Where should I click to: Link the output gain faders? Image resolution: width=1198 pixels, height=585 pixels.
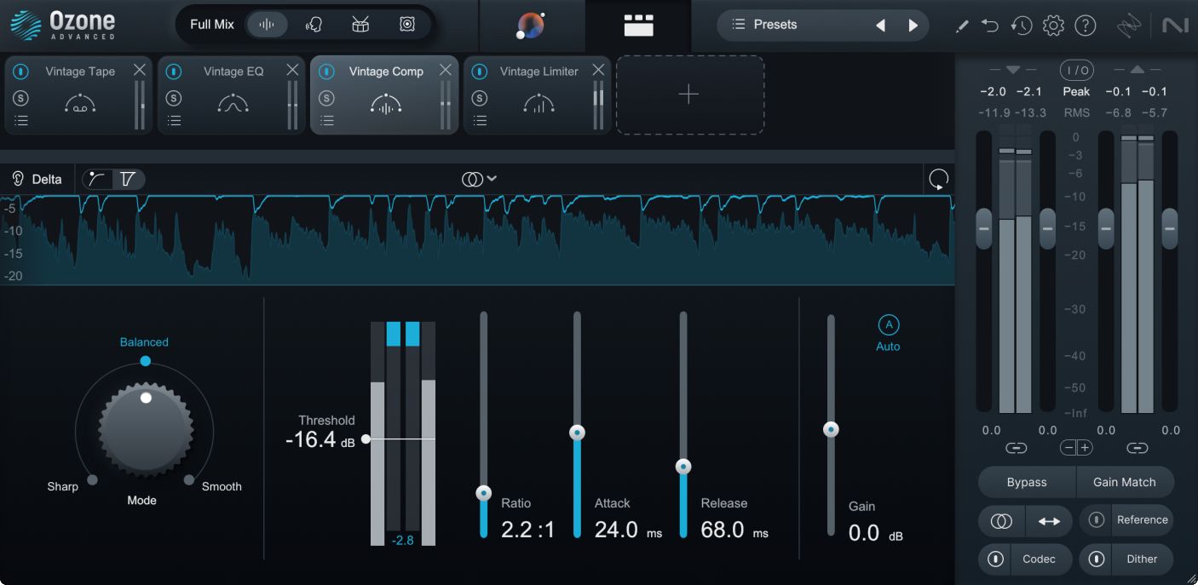click(1138, 448)
